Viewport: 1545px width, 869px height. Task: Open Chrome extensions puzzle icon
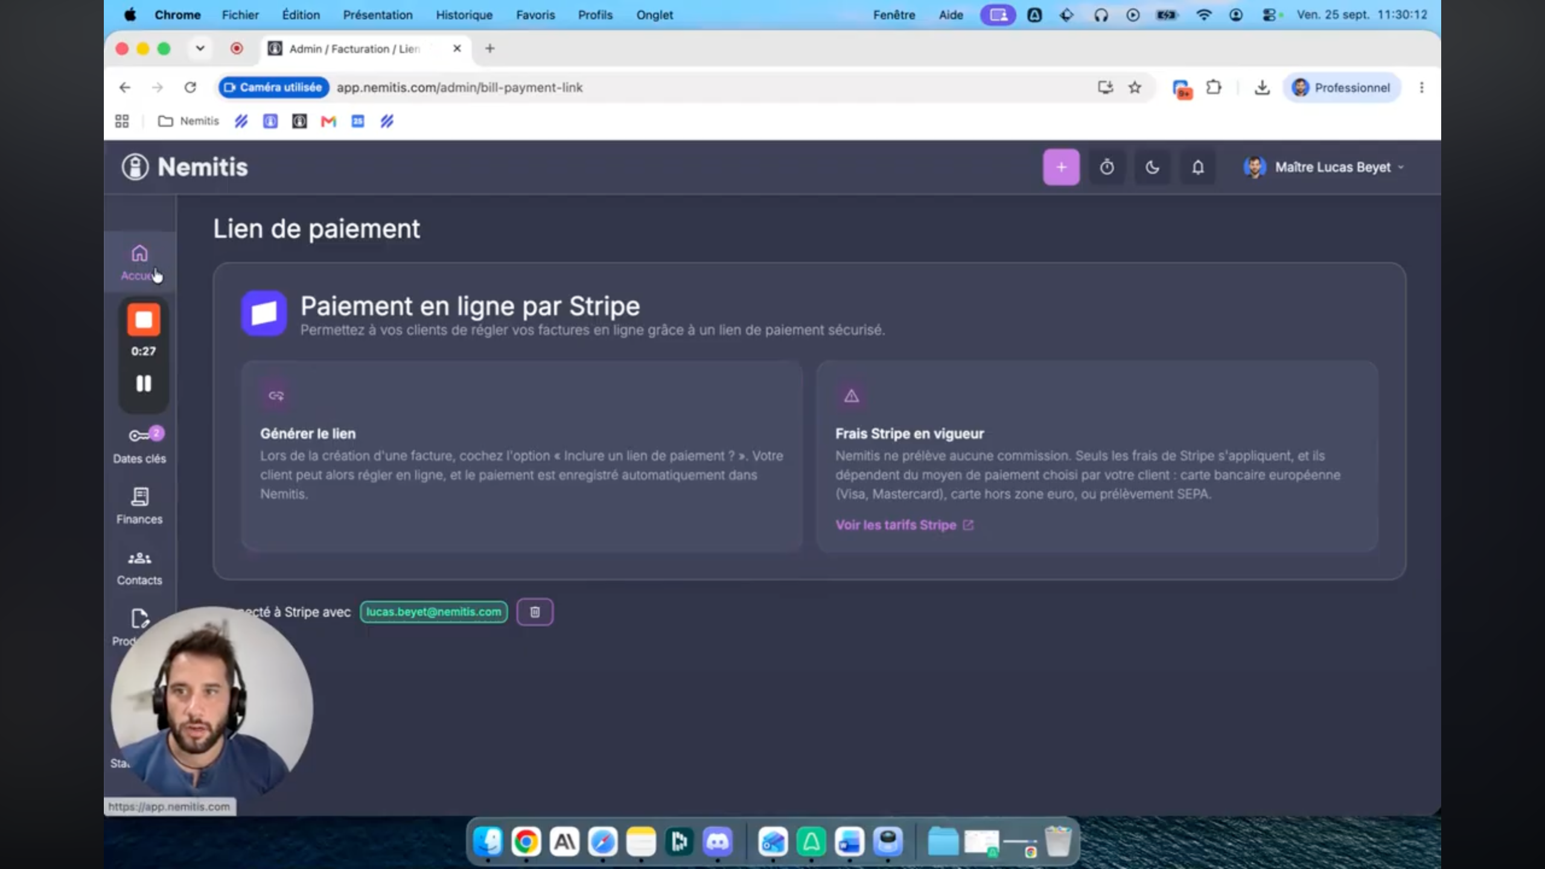(1214, 88)
